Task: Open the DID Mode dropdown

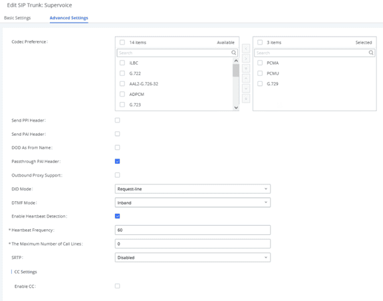Action: [x=192, y=189]
